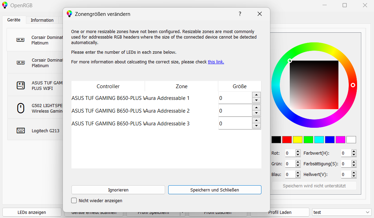This screenshot has height=218, width=374.
Task: Click the hue ring handle on color wheel
Action: pyautogui.click(x=353, y=85)
